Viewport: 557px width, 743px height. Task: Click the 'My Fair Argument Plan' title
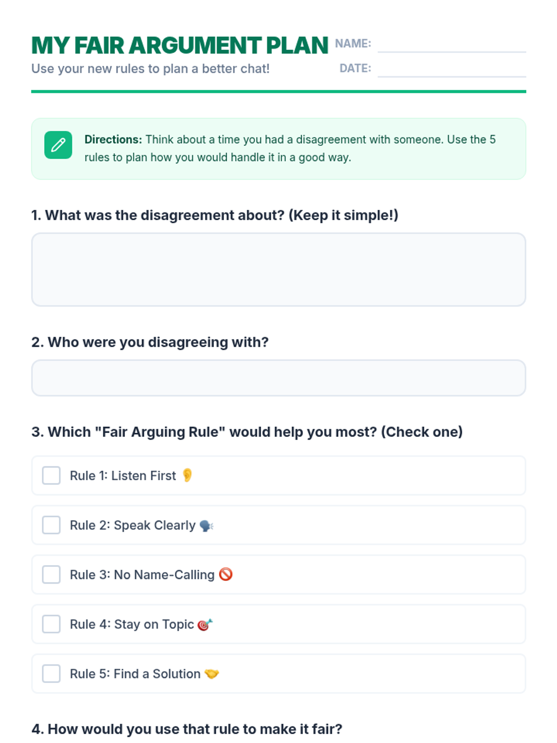tap(180, 46)
